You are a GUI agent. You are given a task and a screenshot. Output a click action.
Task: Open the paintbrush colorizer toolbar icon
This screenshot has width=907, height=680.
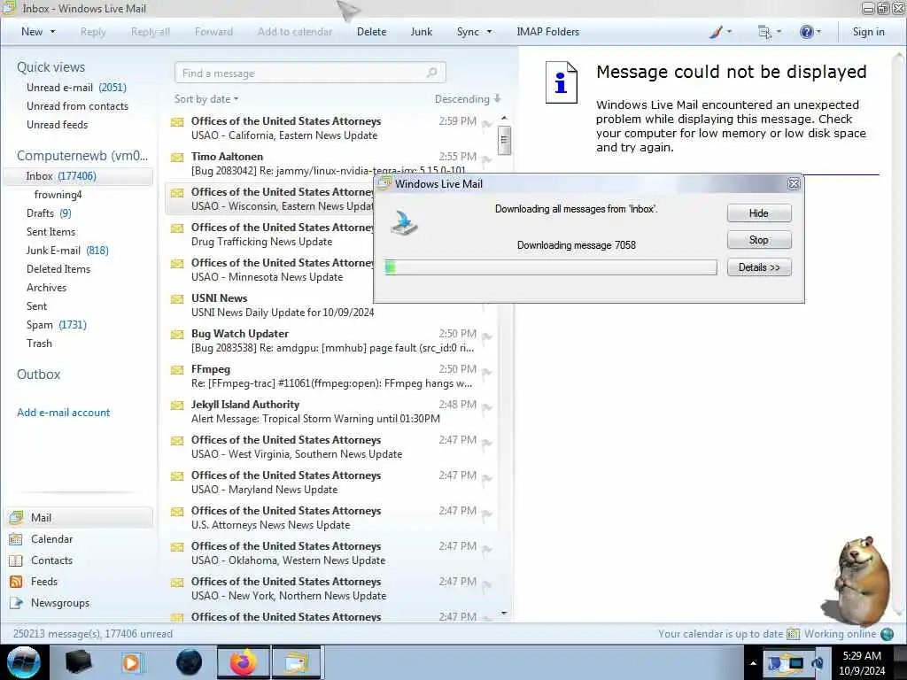(716, 32)
